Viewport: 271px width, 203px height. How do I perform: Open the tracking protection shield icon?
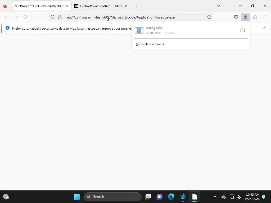pos(52,17)
